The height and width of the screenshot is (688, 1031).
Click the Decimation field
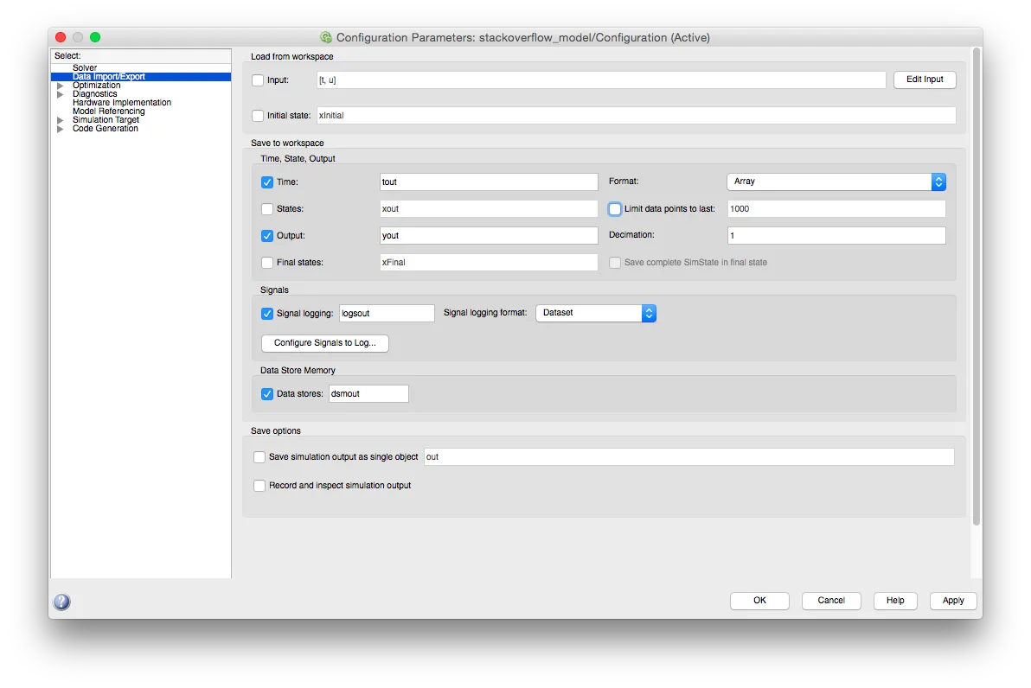[x=836, y=236]
